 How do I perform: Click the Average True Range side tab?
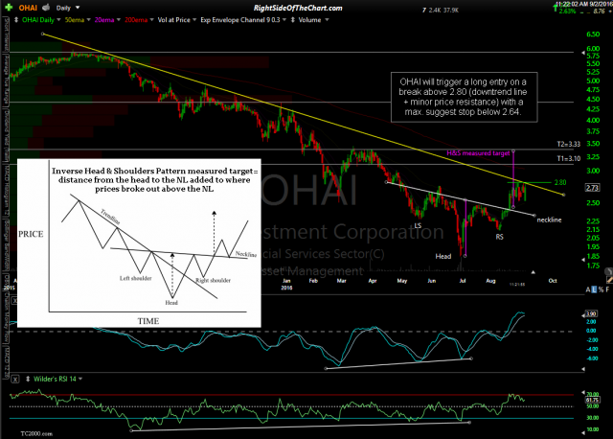coord(6,81)
